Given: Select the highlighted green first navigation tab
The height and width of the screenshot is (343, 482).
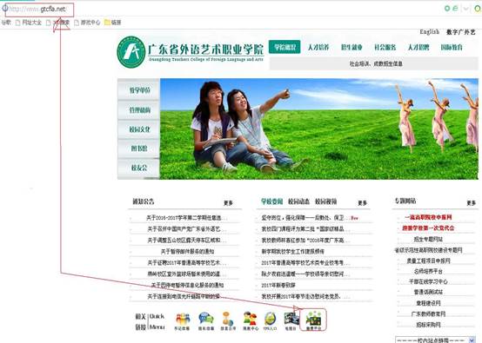Looking at the screenshot, I should (x=285, y=47).
